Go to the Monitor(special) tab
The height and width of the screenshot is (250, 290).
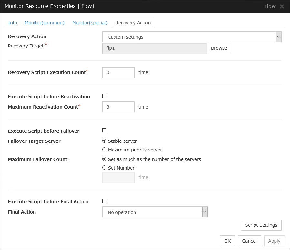90,23
